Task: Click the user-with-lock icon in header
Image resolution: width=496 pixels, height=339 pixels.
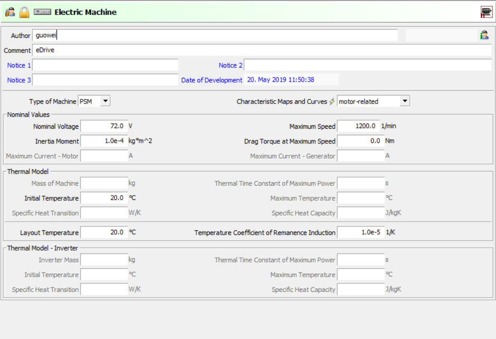Action: pyautogui.click(x=10, y=12)
